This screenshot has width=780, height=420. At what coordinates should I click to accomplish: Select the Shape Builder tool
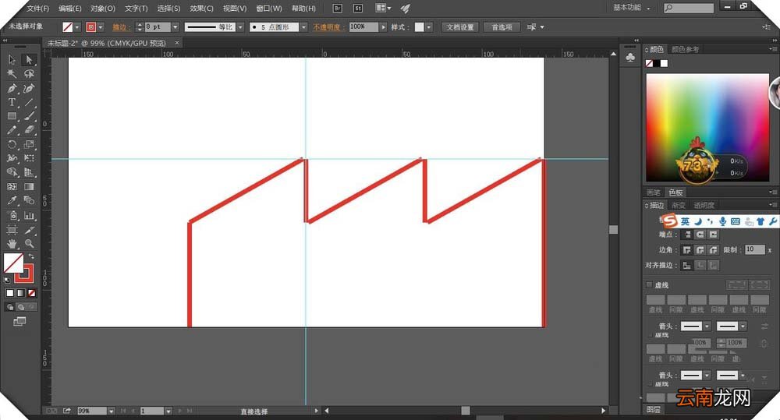click(12, 172)
